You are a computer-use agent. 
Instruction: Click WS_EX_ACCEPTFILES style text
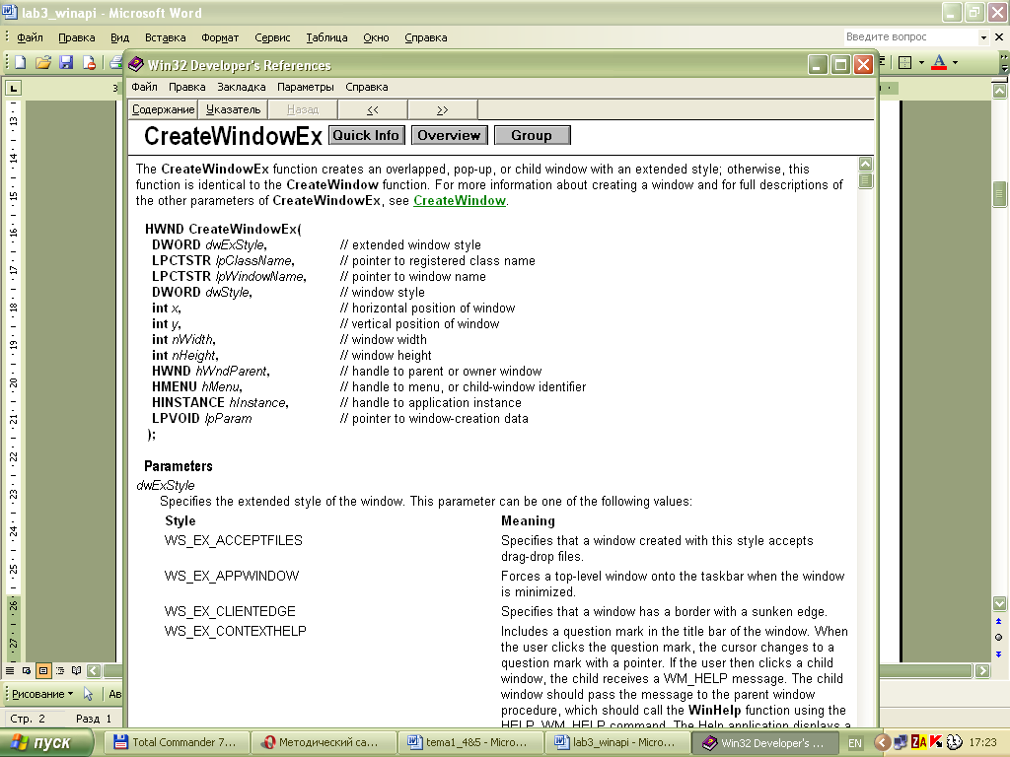(x=233, y=541)
